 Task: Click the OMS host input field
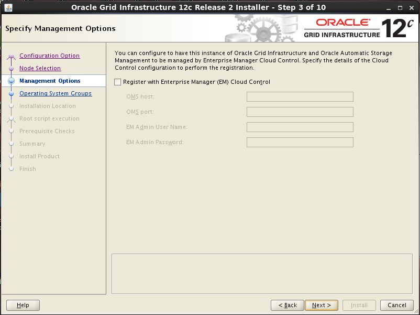point(300,97)
